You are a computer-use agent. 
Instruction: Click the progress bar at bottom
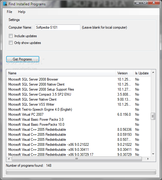click(81, 172)
